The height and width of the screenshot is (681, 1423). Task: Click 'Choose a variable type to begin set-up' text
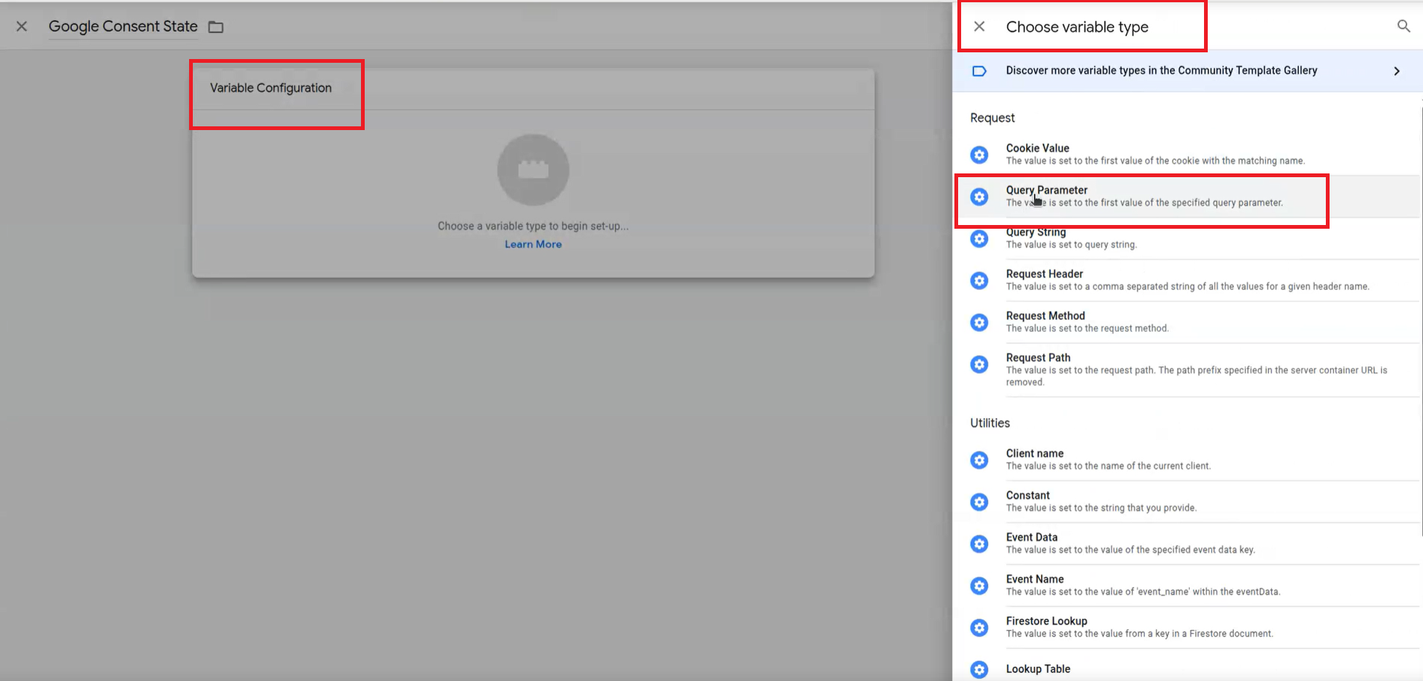click(x=533, y=226)
